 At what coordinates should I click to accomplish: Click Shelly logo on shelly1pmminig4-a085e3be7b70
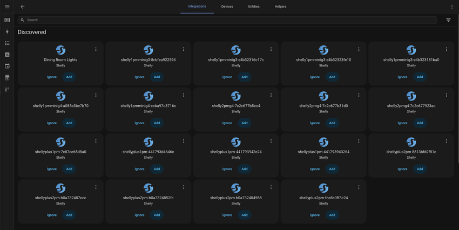(60, 96)
